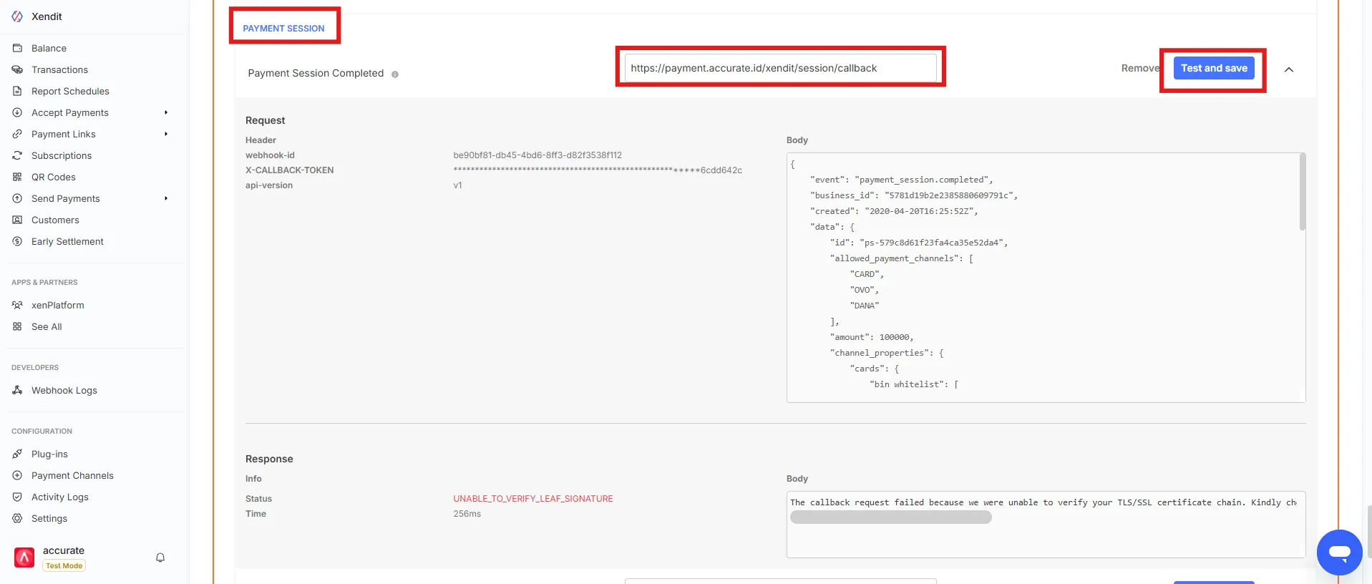Click the See All grid icon
Viewport: 1372px width, 584px height.
coord(17,326)
